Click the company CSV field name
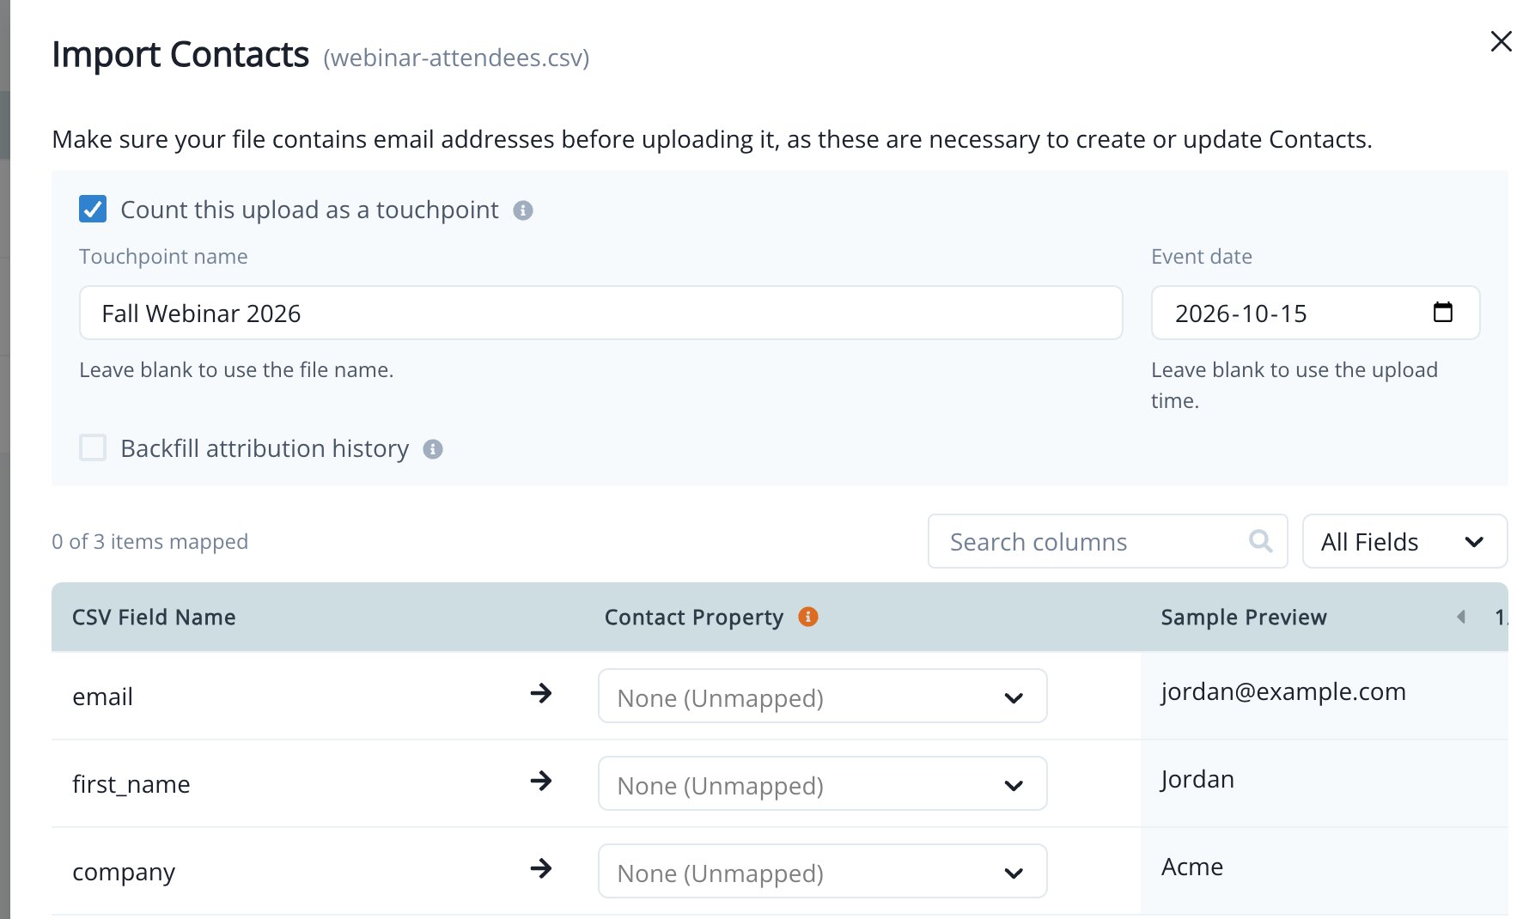1529x919 pixels. pos(124,873)
